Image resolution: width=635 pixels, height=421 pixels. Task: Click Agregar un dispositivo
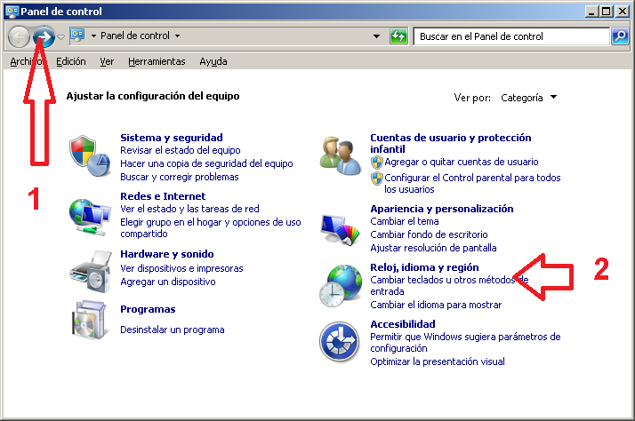(x=168, y=282)
